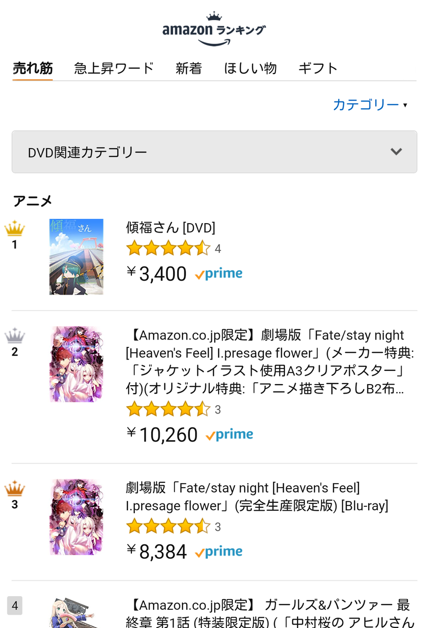
Task: Tap star rating of the ¥8,384 Blu-ray
Action: (x=168, y=526)
